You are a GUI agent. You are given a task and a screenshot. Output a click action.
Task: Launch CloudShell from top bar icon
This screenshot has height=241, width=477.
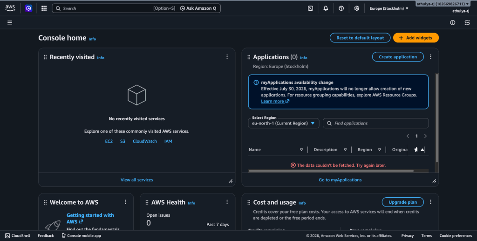tap(310, 8)
